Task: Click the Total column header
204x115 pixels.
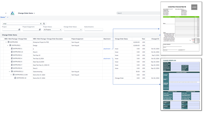Action: tap(143, 39)
